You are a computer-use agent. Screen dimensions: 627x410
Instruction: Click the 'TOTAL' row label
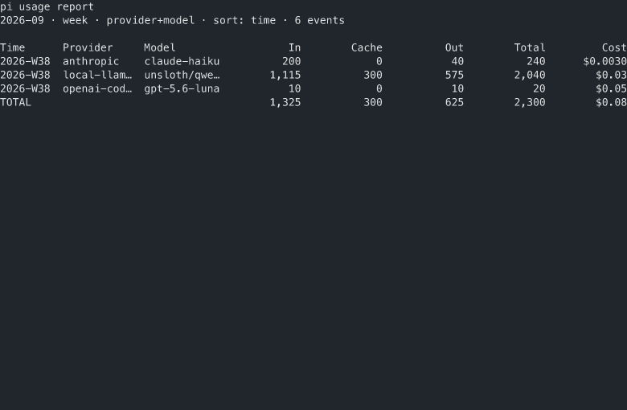point(15,102)
